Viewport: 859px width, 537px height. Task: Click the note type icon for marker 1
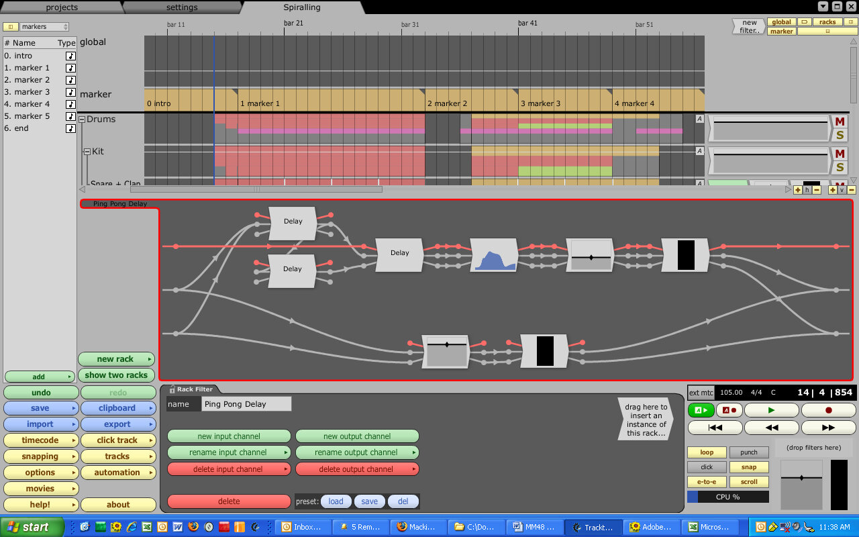coord(70,68)
